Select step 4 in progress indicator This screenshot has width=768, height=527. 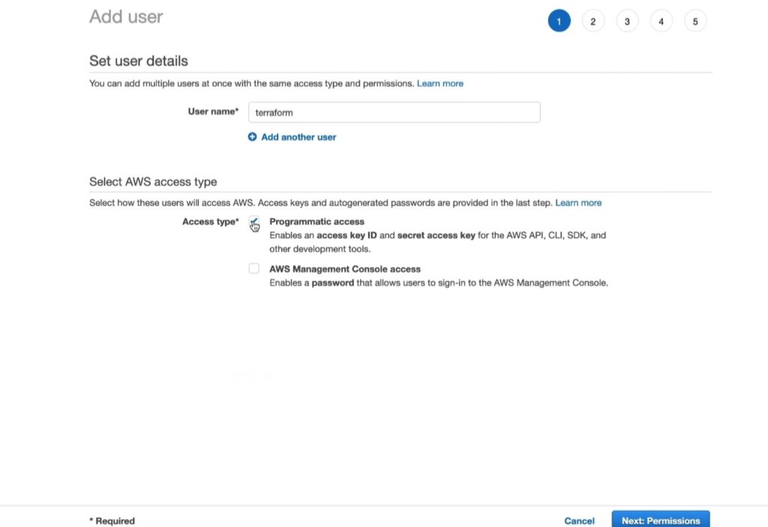pos(661,21)
